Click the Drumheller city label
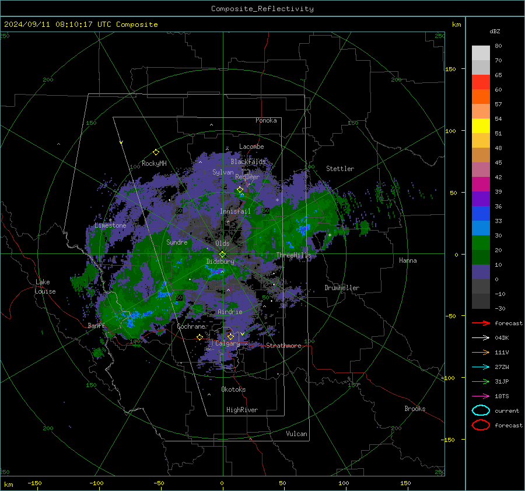The image size is (525, 491). coord(342,288)
